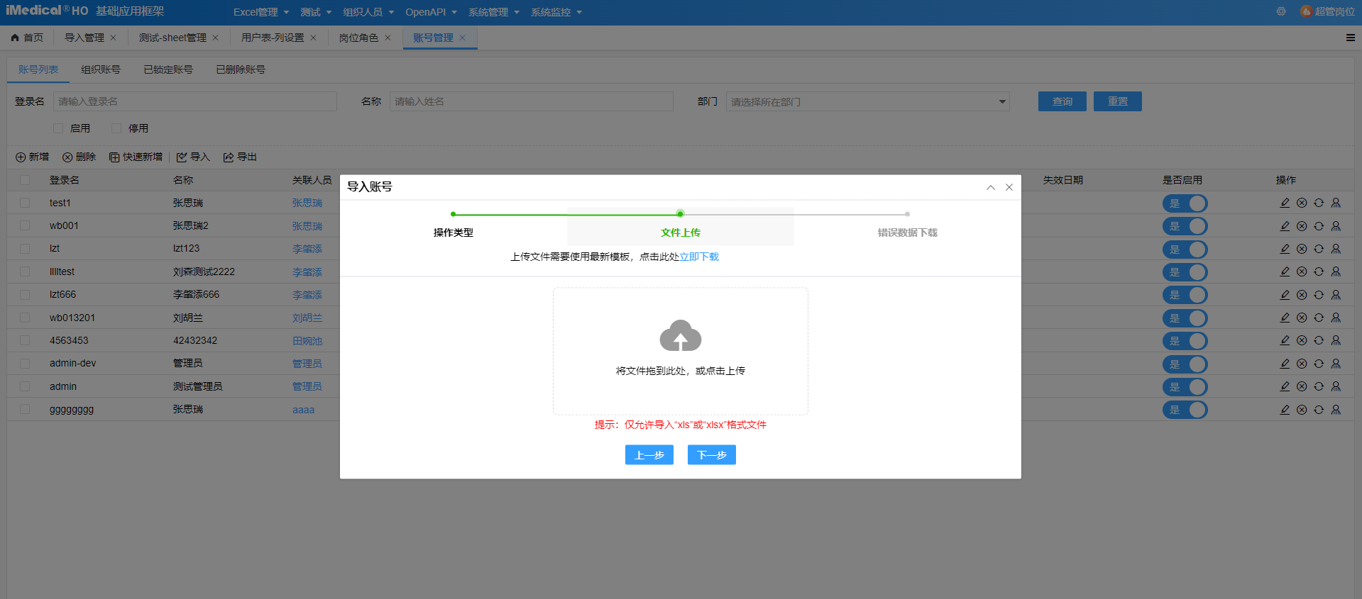Select the 账号列表 sub-tab
This screenshot has width=1362, height=599.
pos(38,69)
